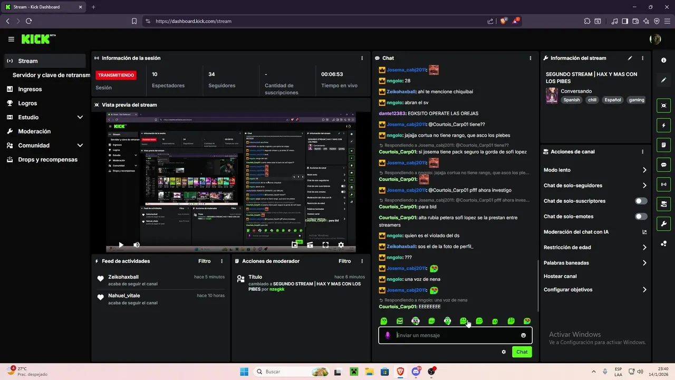
Task: Mute the stream preview volume
Action: 137,245
